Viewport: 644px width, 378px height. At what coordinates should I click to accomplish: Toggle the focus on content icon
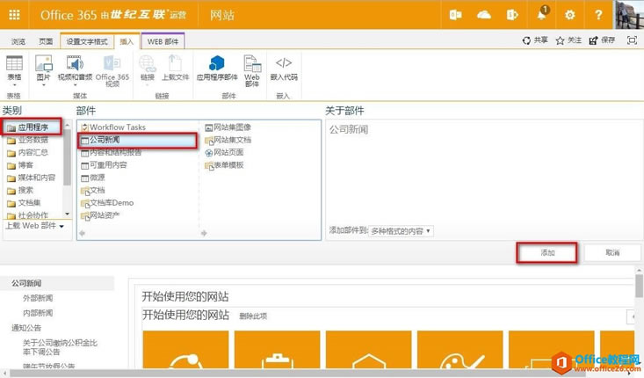(x=632, y=40)
